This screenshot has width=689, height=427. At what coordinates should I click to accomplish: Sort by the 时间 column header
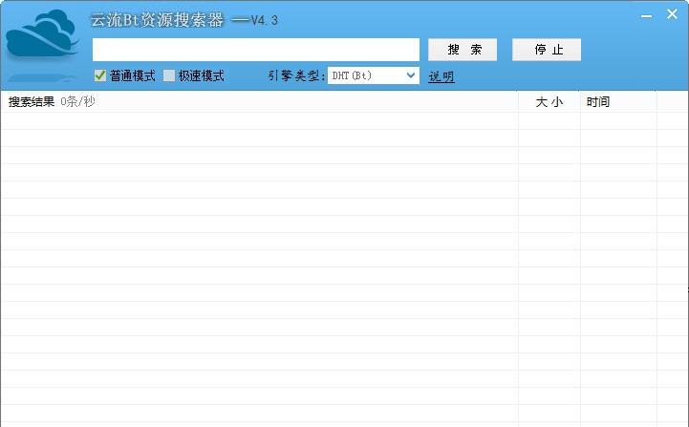(618, 102)
